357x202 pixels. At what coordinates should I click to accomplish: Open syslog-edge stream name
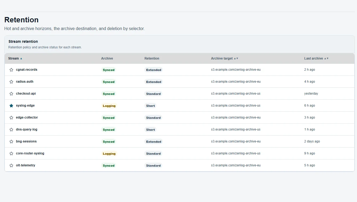(25, 106)
